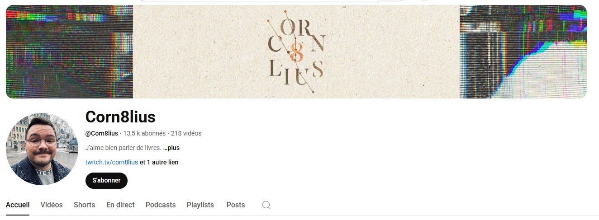Click the @Corn8lius handle text
The height and width of the screenshot is (220, 599).
(102, 133)
